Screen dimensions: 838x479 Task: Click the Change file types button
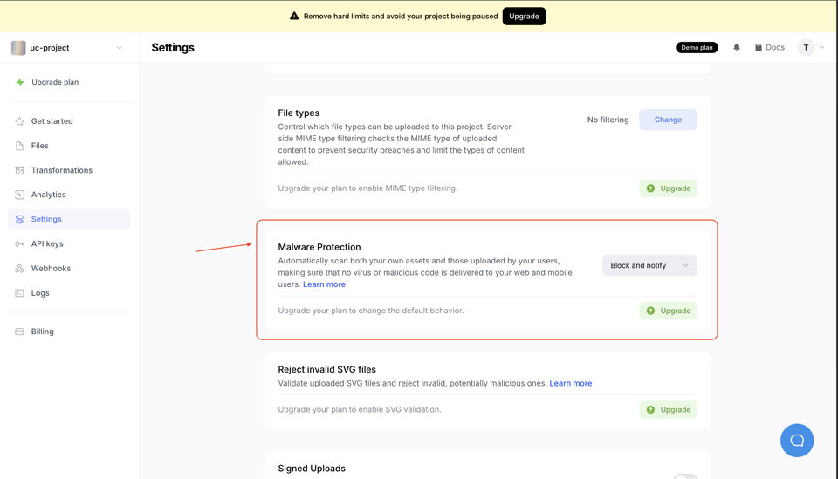[668, 120]
